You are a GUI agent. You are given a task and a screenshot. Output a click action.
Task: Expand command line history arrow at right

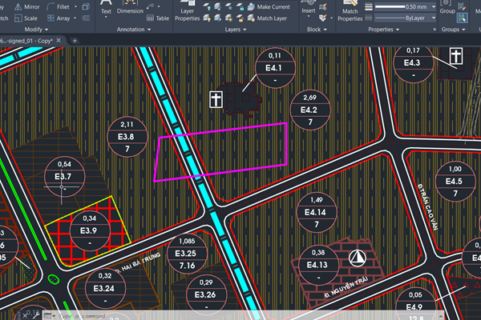click(440, 316)
